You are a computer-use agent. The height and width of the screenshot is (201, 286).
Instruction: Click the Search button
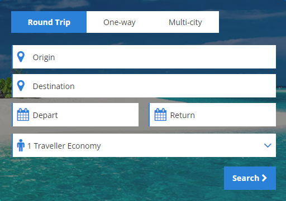tap(250, 178)
